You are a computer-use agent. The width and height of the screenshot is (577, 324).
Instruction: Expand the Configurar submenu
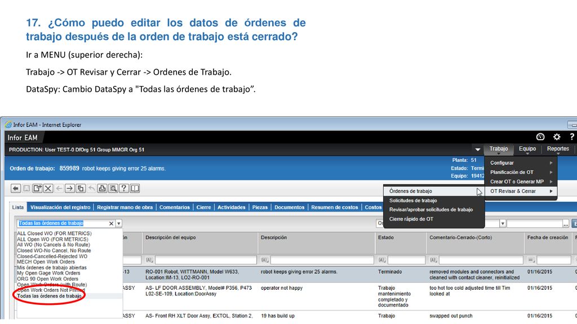521,163
